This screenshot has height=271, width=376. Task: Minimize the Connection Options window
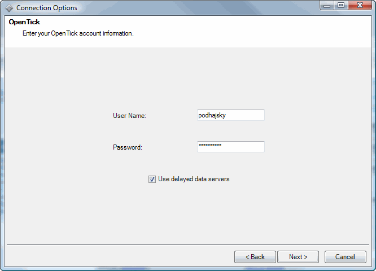(x=327, y=5)
